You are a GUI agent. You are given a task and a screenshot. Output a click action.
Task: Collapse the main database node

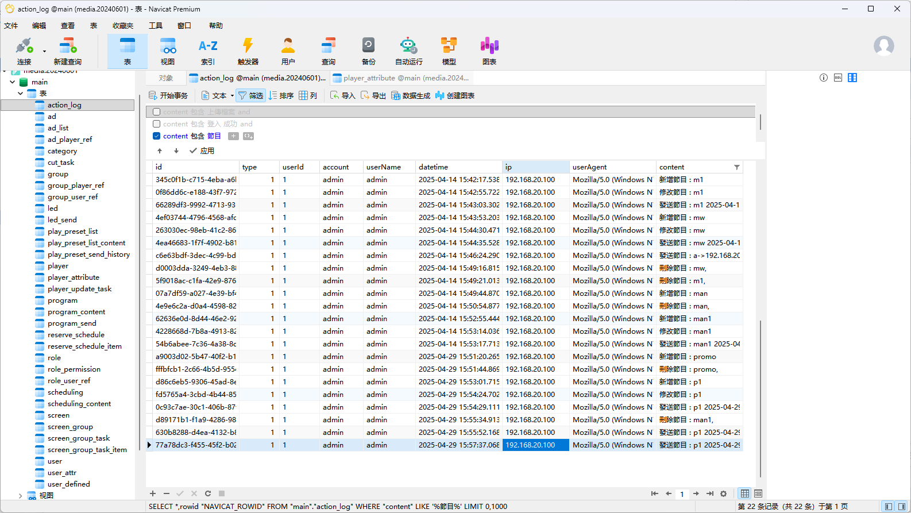(12, 82)
